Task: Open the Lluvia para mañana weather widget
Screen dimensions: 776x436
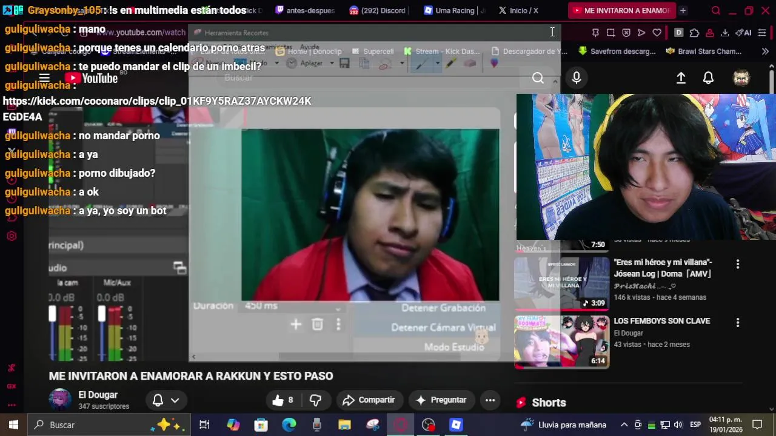Action: point(564,424)
